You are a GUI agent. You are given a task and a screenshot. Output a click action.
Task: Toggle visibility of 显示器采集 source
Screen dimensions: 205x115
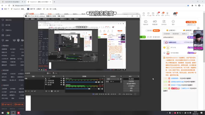tap(61, 83)
